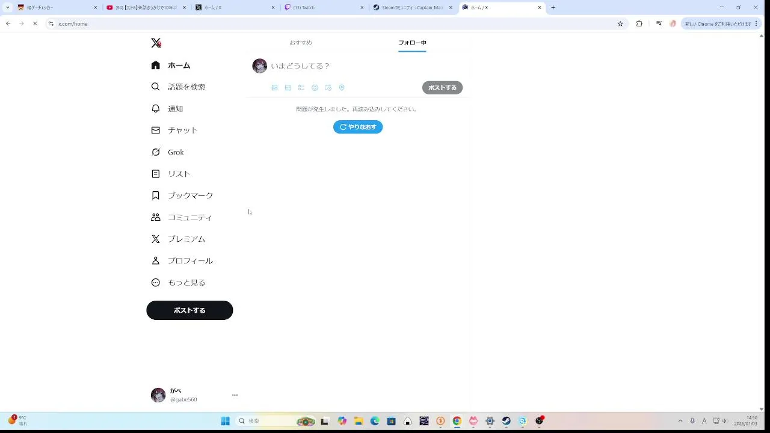This screenshot has width=770, height=433.
Task: Add image with the media icon
Action: (275, 88)
